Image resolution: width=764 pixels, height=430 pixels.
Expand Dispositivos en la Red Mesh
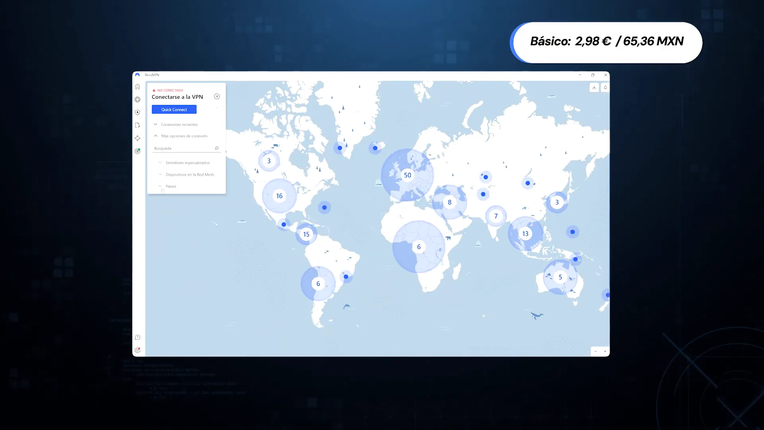click(186, 175)
